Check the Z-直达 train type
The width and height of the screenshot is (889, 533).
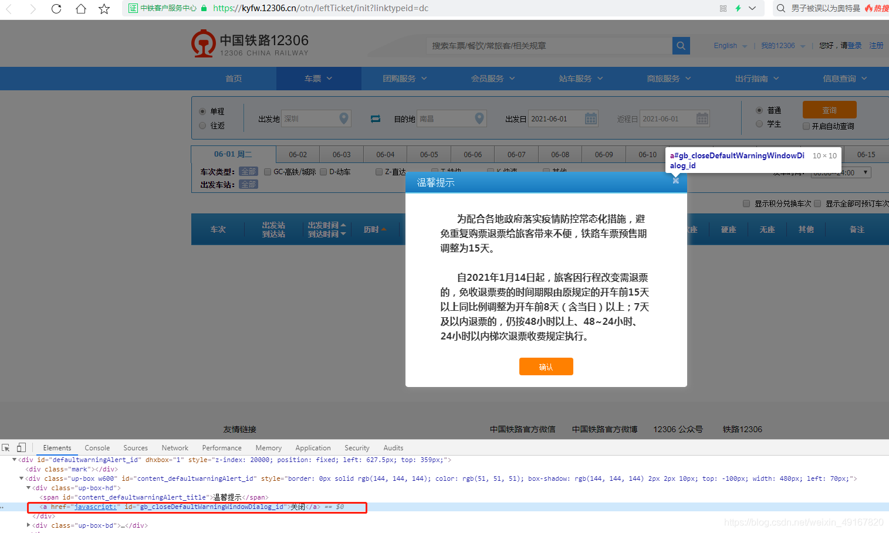379,172
